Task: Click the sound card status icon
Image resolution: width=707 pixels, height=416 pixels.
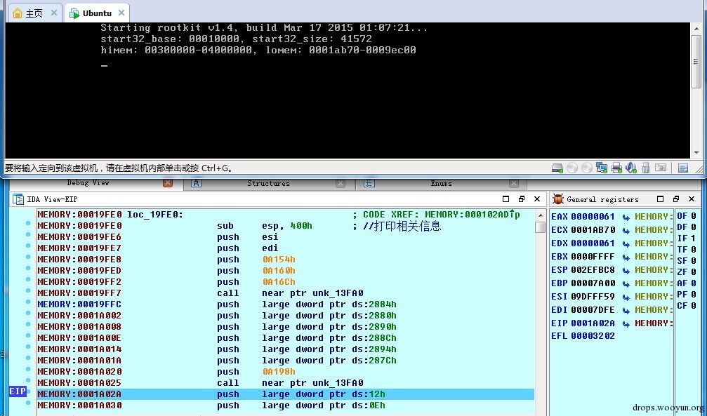Action: point(631,168)
